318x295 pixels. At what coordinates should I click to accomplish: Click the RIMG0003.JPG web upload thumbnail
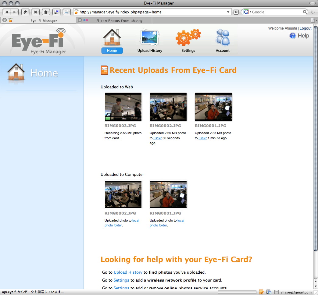tap(123, 107)
